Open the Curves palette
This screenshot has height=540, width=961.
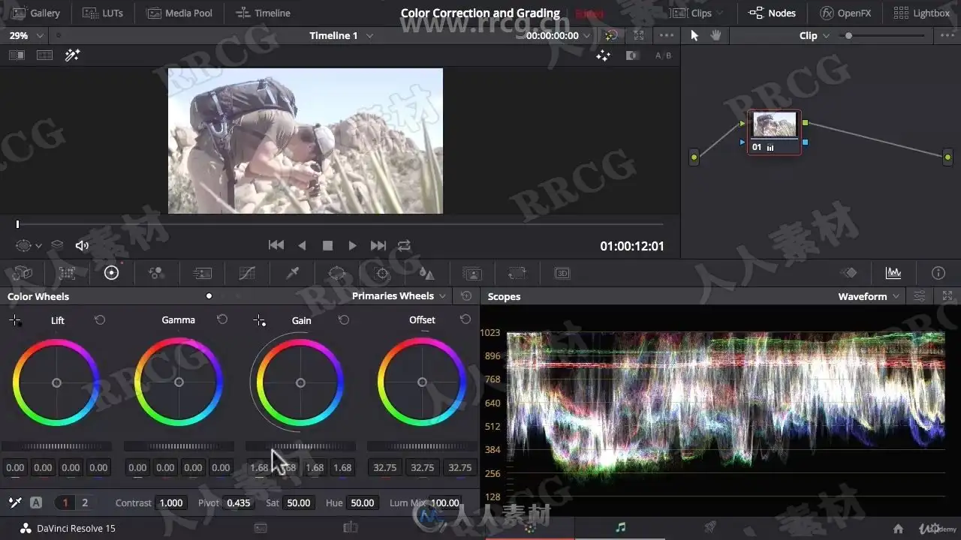[x=247, y=273]
